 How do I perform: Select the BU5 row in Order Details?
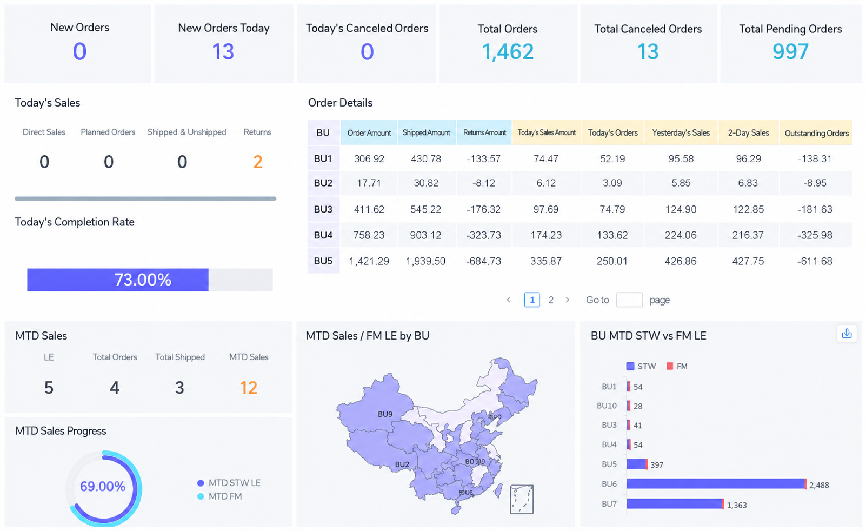[580, 261]
